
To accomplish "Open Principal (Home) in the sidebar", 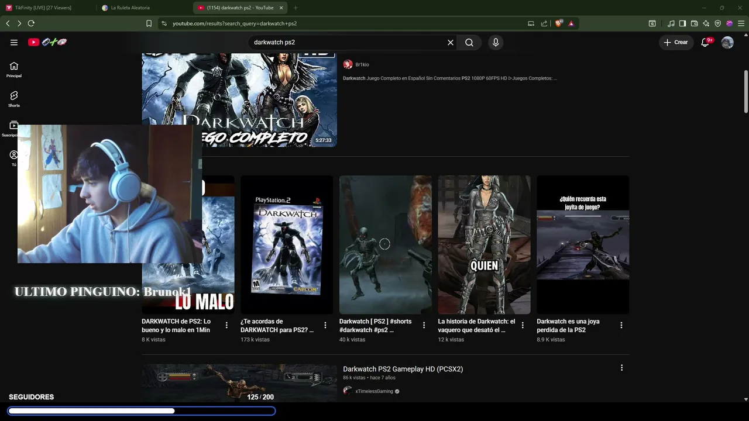I will coord(14,70).
